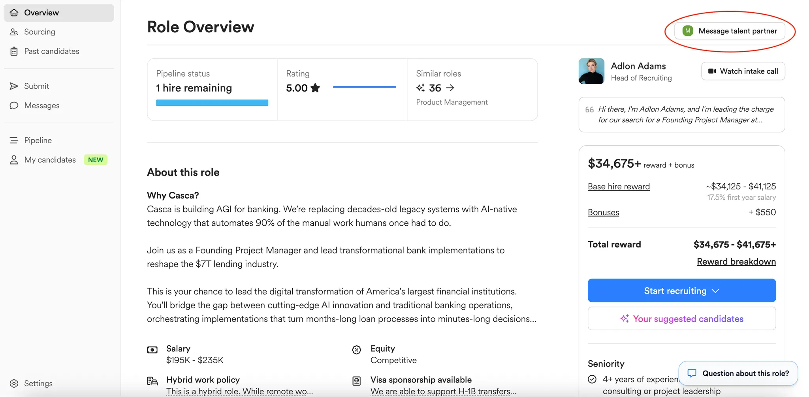Select the Submit paper-plane icon
This screenshot has height=397, width=809.
click(x=14, y=86)
